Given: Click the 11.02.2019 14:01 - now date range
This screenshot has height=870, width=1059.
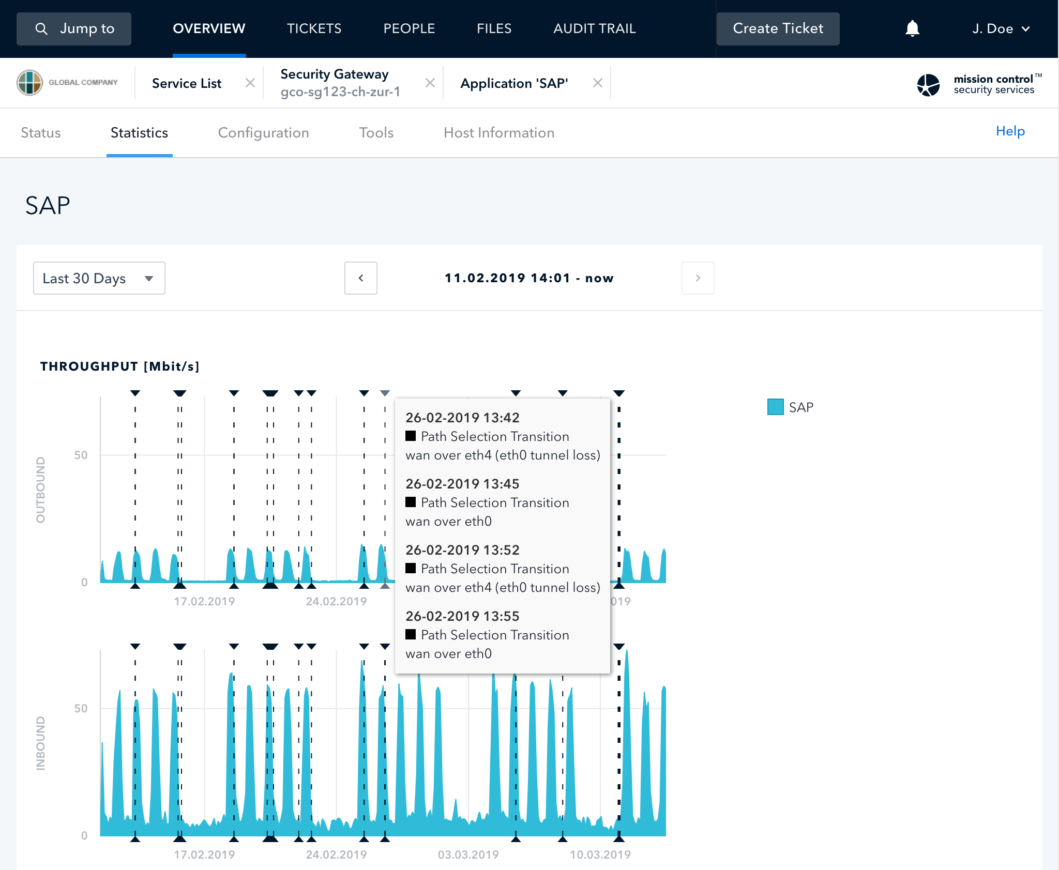Looking at the screenshot, I should point(529,278).
